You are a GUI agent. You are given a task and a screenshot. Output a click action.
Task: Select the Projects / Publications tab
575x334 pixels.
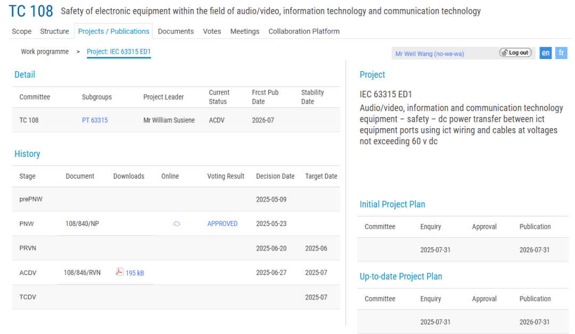click(113, 31)
